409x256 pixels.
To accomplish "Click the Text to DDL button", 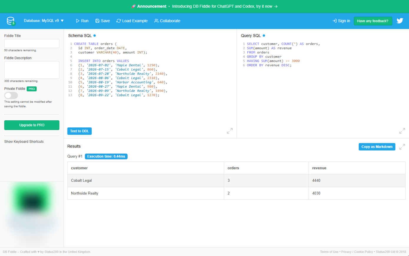I will 80,131.
